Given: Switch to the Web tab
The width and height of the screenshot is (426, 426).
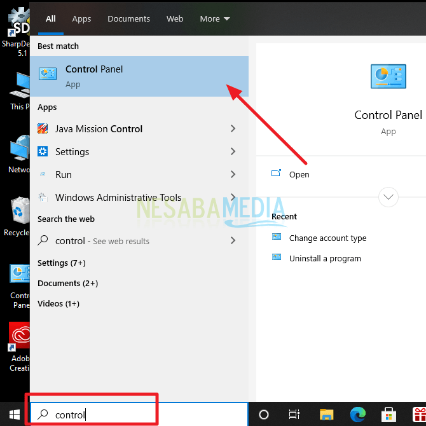Looking at the screenshot, I should [175, 18].
